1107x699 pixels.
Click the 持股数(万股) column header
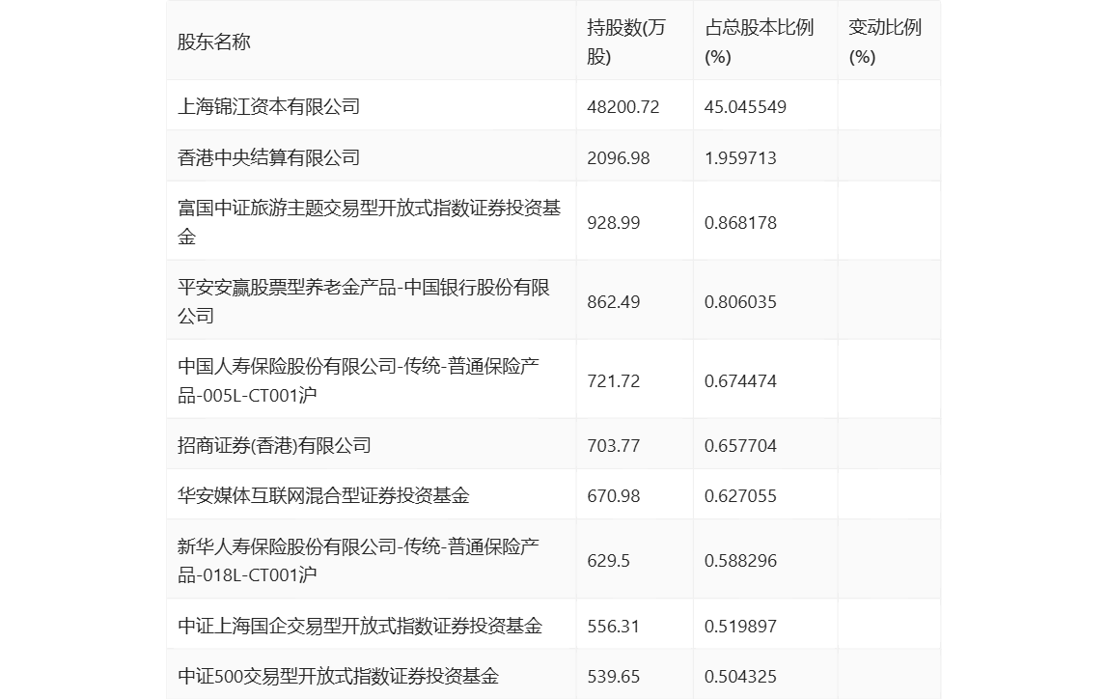pos(626,42)
